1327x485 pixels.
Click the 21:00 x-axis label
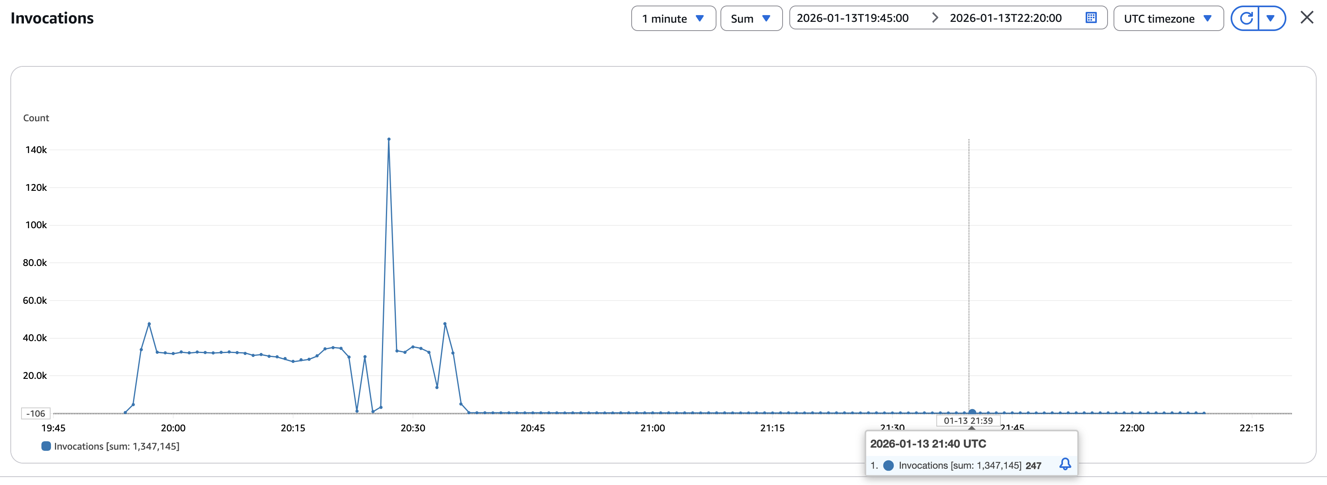click(652, 428)
